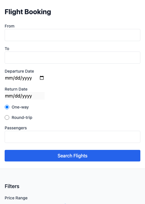145x204 pixels.
Task: Click the From field label
Action: pyautogui.click(x=10, y=26)
